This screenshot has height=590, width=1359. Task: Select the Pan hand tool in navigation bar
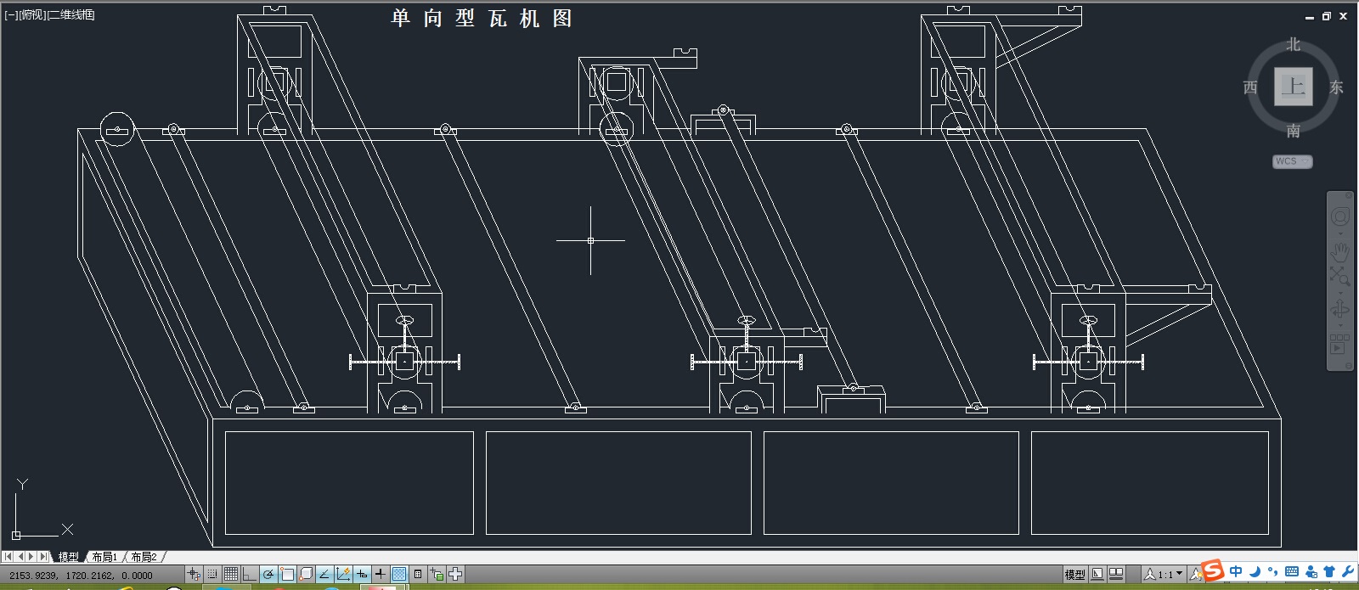coord(1339,250)
